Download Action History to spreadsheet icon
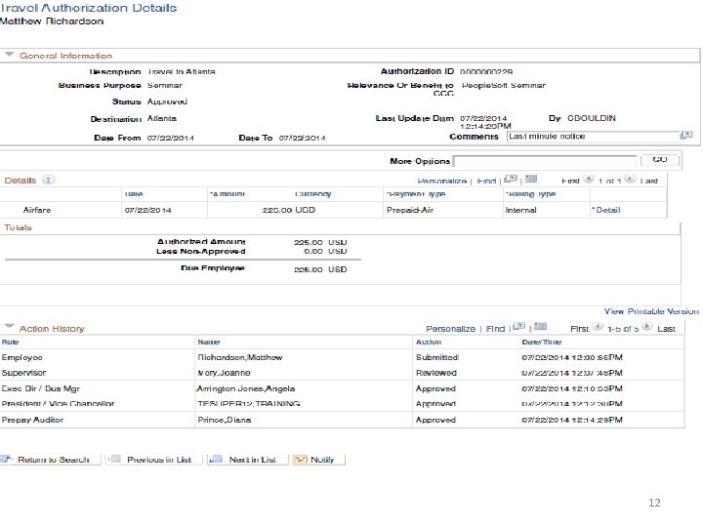 pos(540,326)
